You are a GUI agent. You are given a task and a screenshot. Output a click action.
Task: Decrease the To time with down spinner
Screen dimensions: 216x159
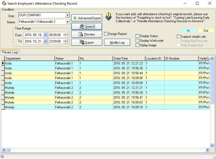65,43
